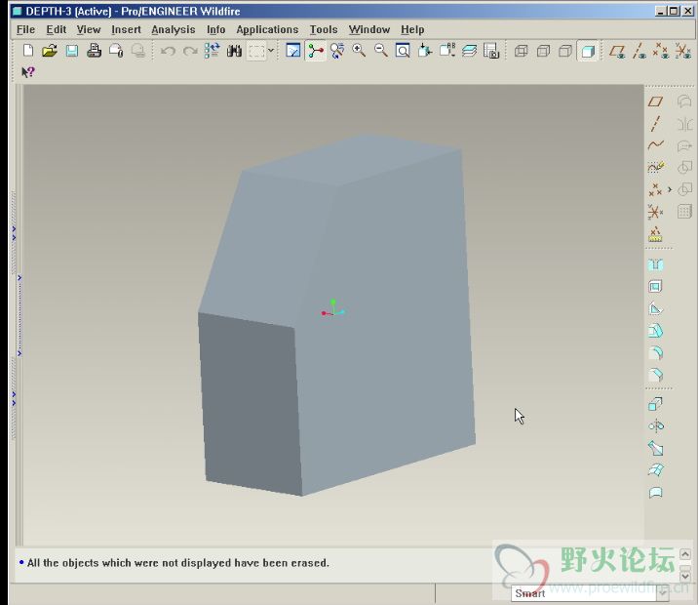698x605 pixels.
Task: Switch to Hidden Line display
Action: [x=543, y=51]
